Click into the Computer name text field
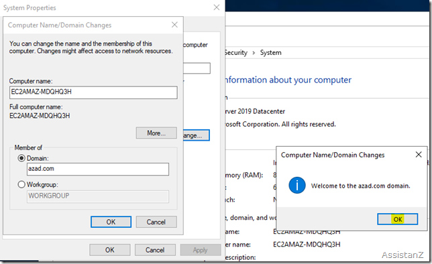This screenshot has width=432, height=264. (x=93, y=92)
